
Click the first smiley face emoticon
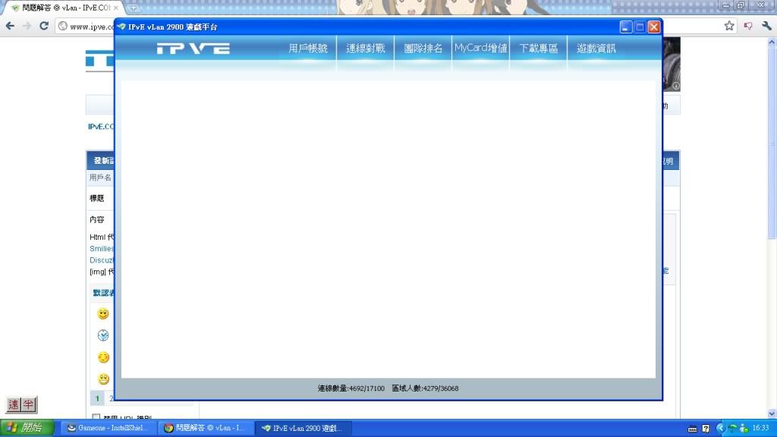(x=103, y=314)
